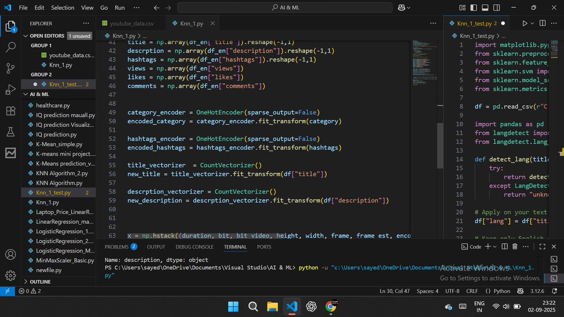Open the Extensions view
Image resolution: width=564 pixels, height=317 pixels.
coord(10,111)
